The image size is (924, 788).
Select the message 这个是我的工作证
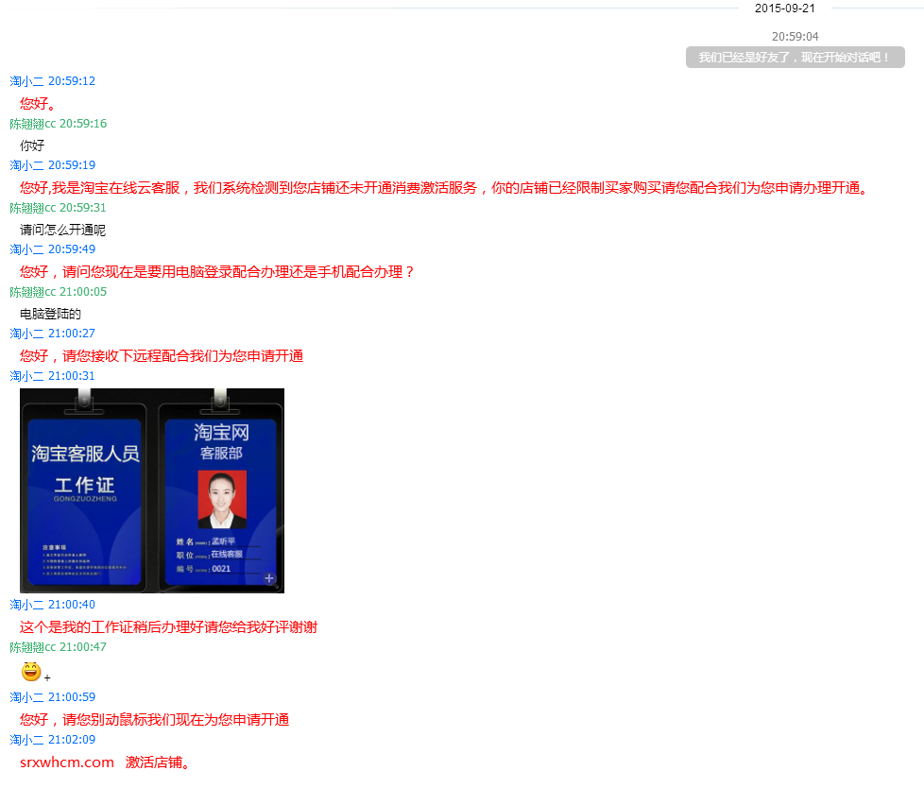[168, 627]
